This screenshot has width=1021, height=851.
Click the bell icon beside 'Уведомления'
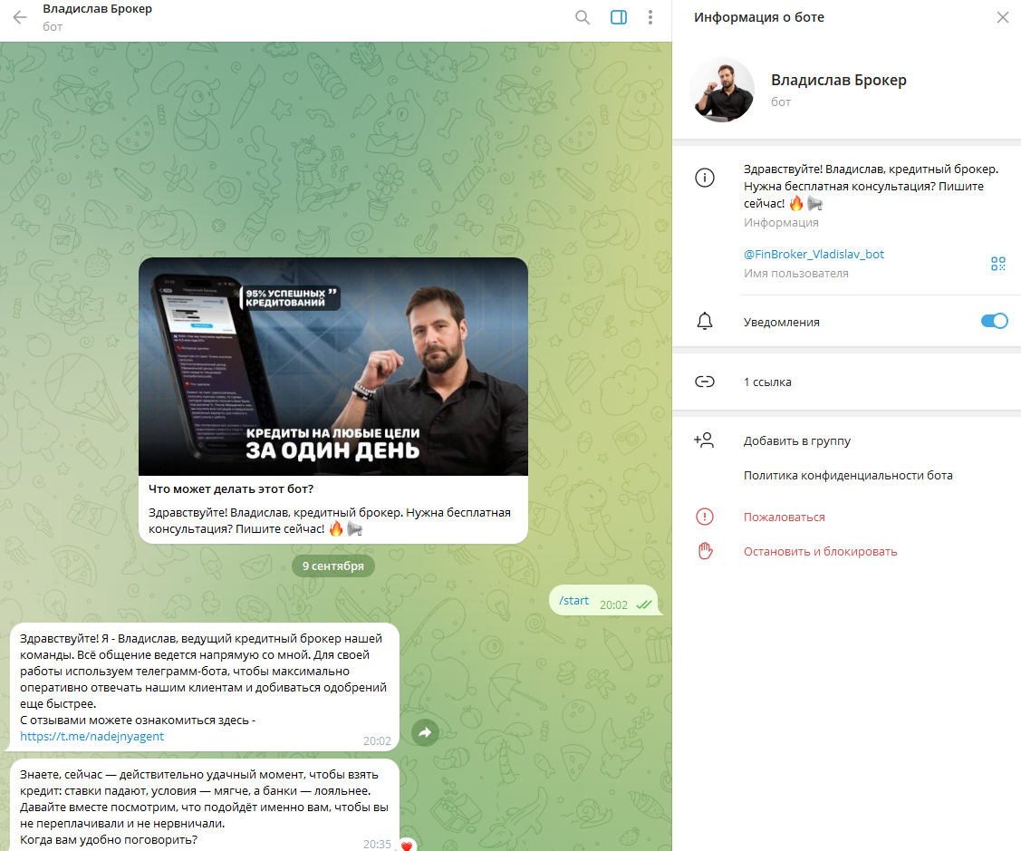coord(704,322)
